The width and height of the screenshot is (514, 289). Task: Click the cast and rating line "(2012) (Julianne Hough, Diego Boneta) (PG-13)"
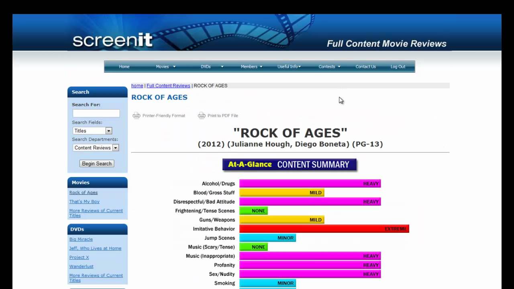pos(290,144)
